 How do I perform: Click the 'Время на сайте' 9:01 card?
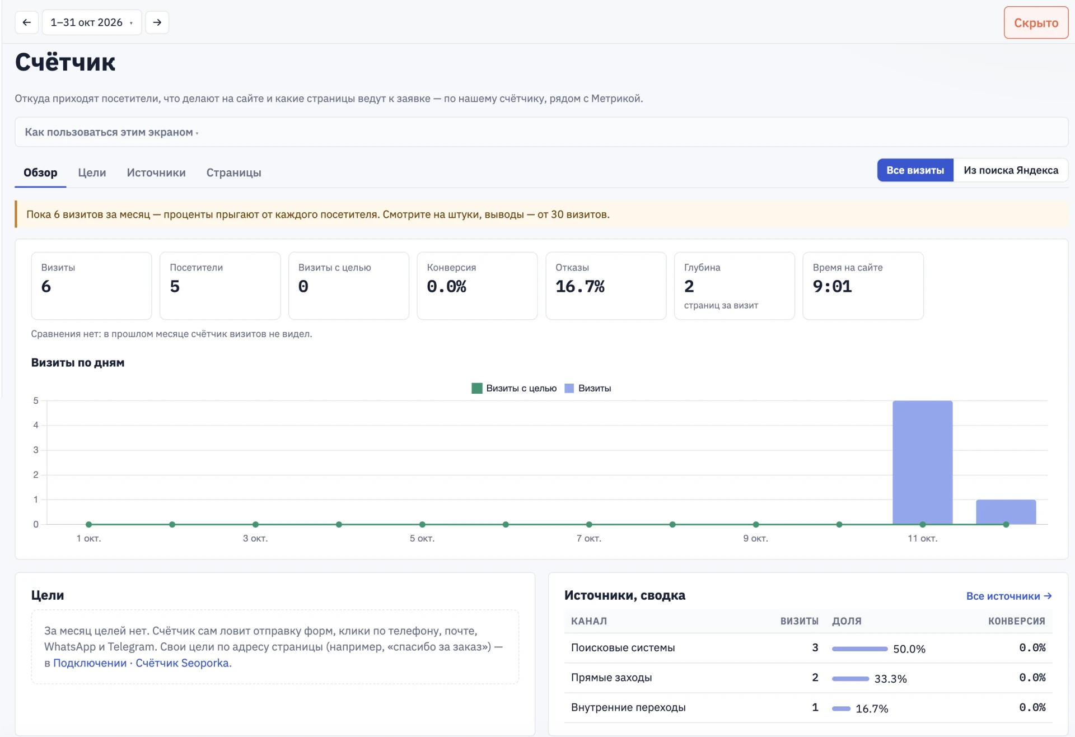click(x=863, y=286)
